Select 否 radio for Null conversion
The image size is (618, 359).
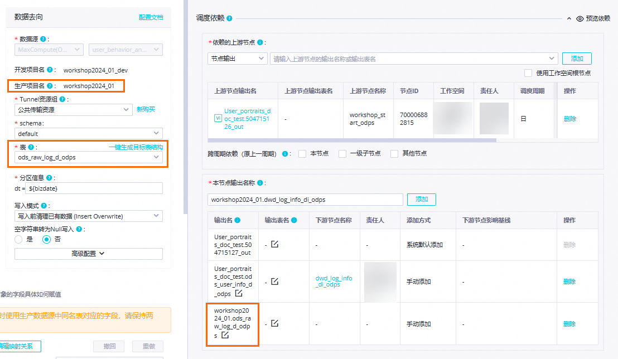tap(46, 239)
